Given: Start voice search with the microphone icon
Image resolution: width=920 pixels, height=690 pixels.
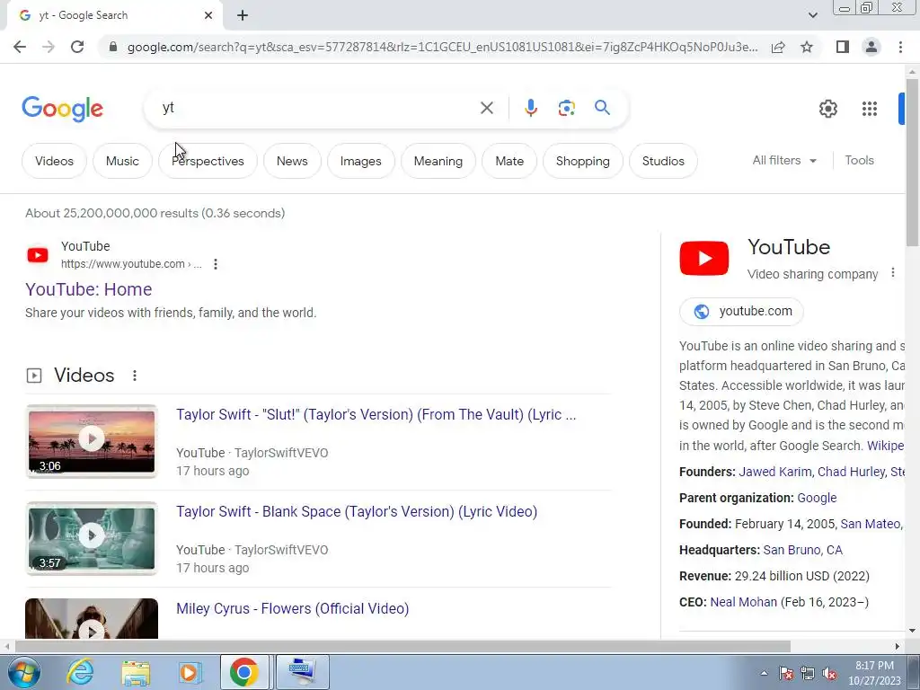Looking at the screenshot, I should tap(530, 108).
